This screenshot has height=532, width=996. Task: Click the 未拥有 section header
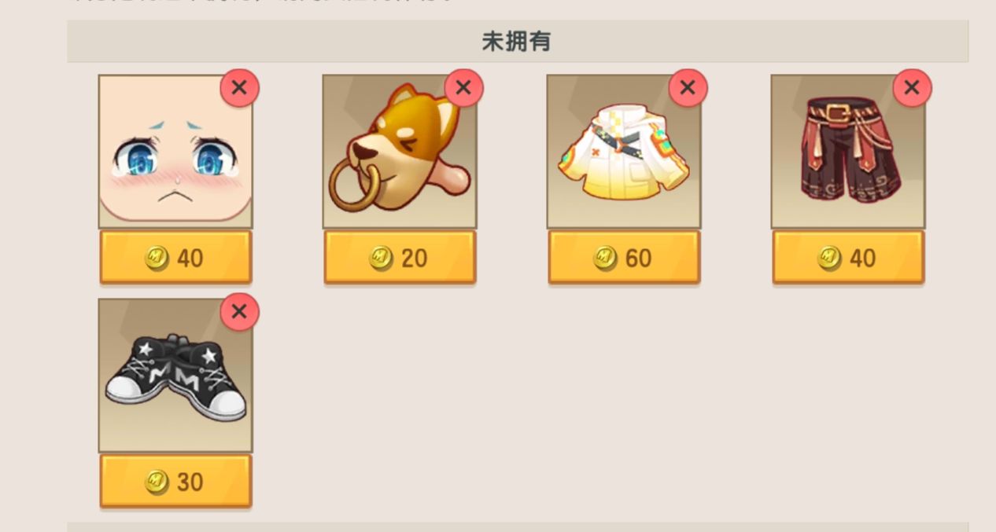tap(518, 42)
